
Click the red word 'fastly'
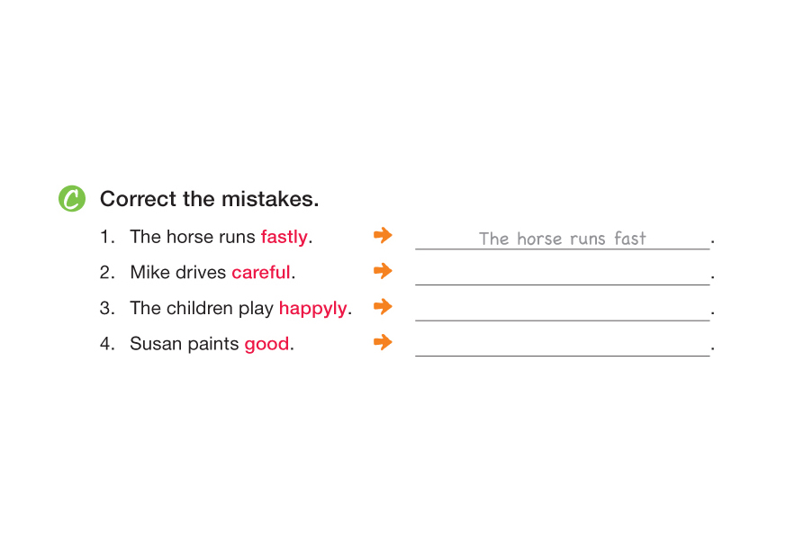click(284, 237)
